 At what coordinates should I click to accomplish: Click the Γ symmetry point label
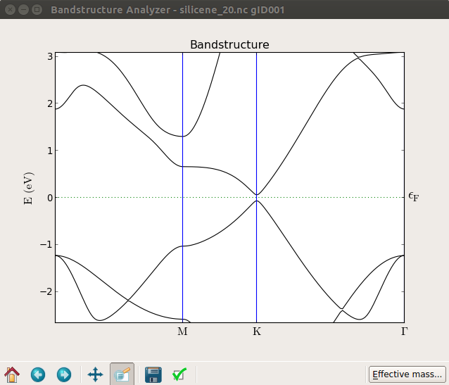[x=405, y=332]
